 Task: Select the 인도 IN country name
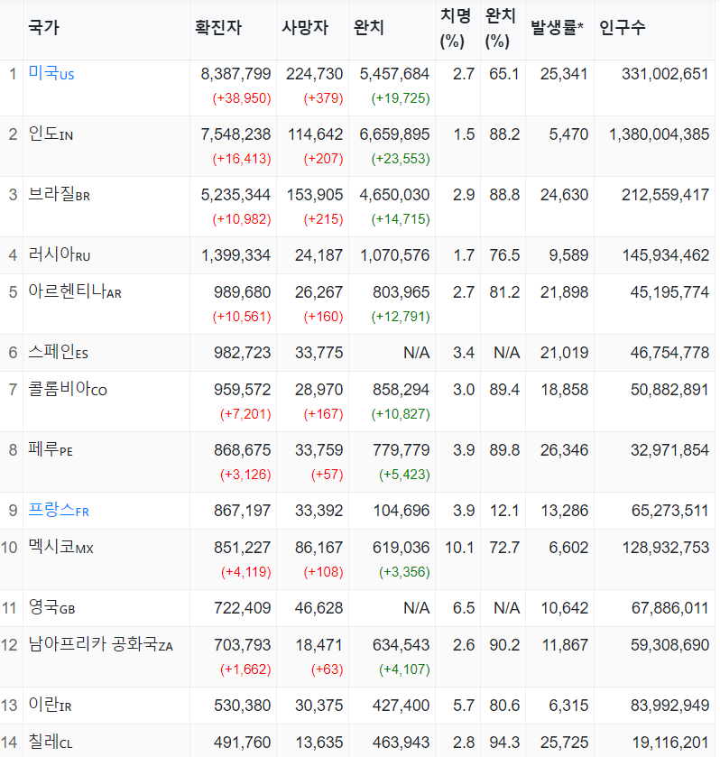pyautogui.click(x=51, y=134)
